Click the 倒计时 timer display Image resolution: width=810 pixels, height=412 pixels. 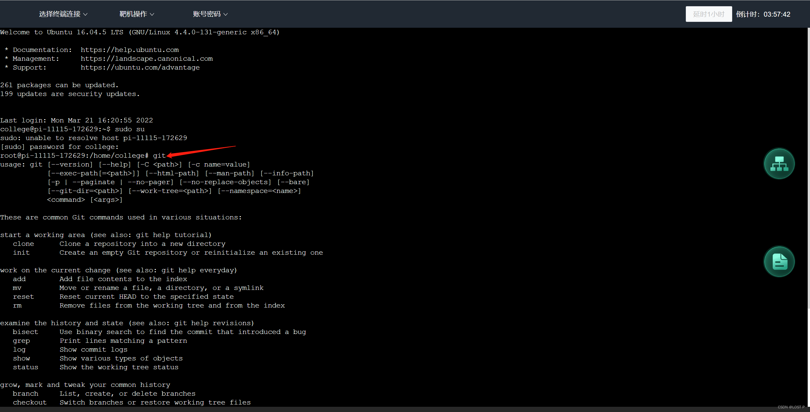[763, 14]
